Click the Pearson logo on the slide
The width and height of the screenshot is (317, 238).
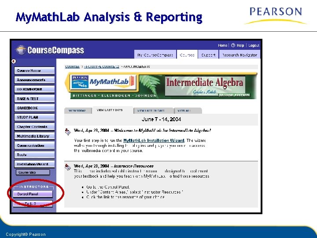pos(276,15)
